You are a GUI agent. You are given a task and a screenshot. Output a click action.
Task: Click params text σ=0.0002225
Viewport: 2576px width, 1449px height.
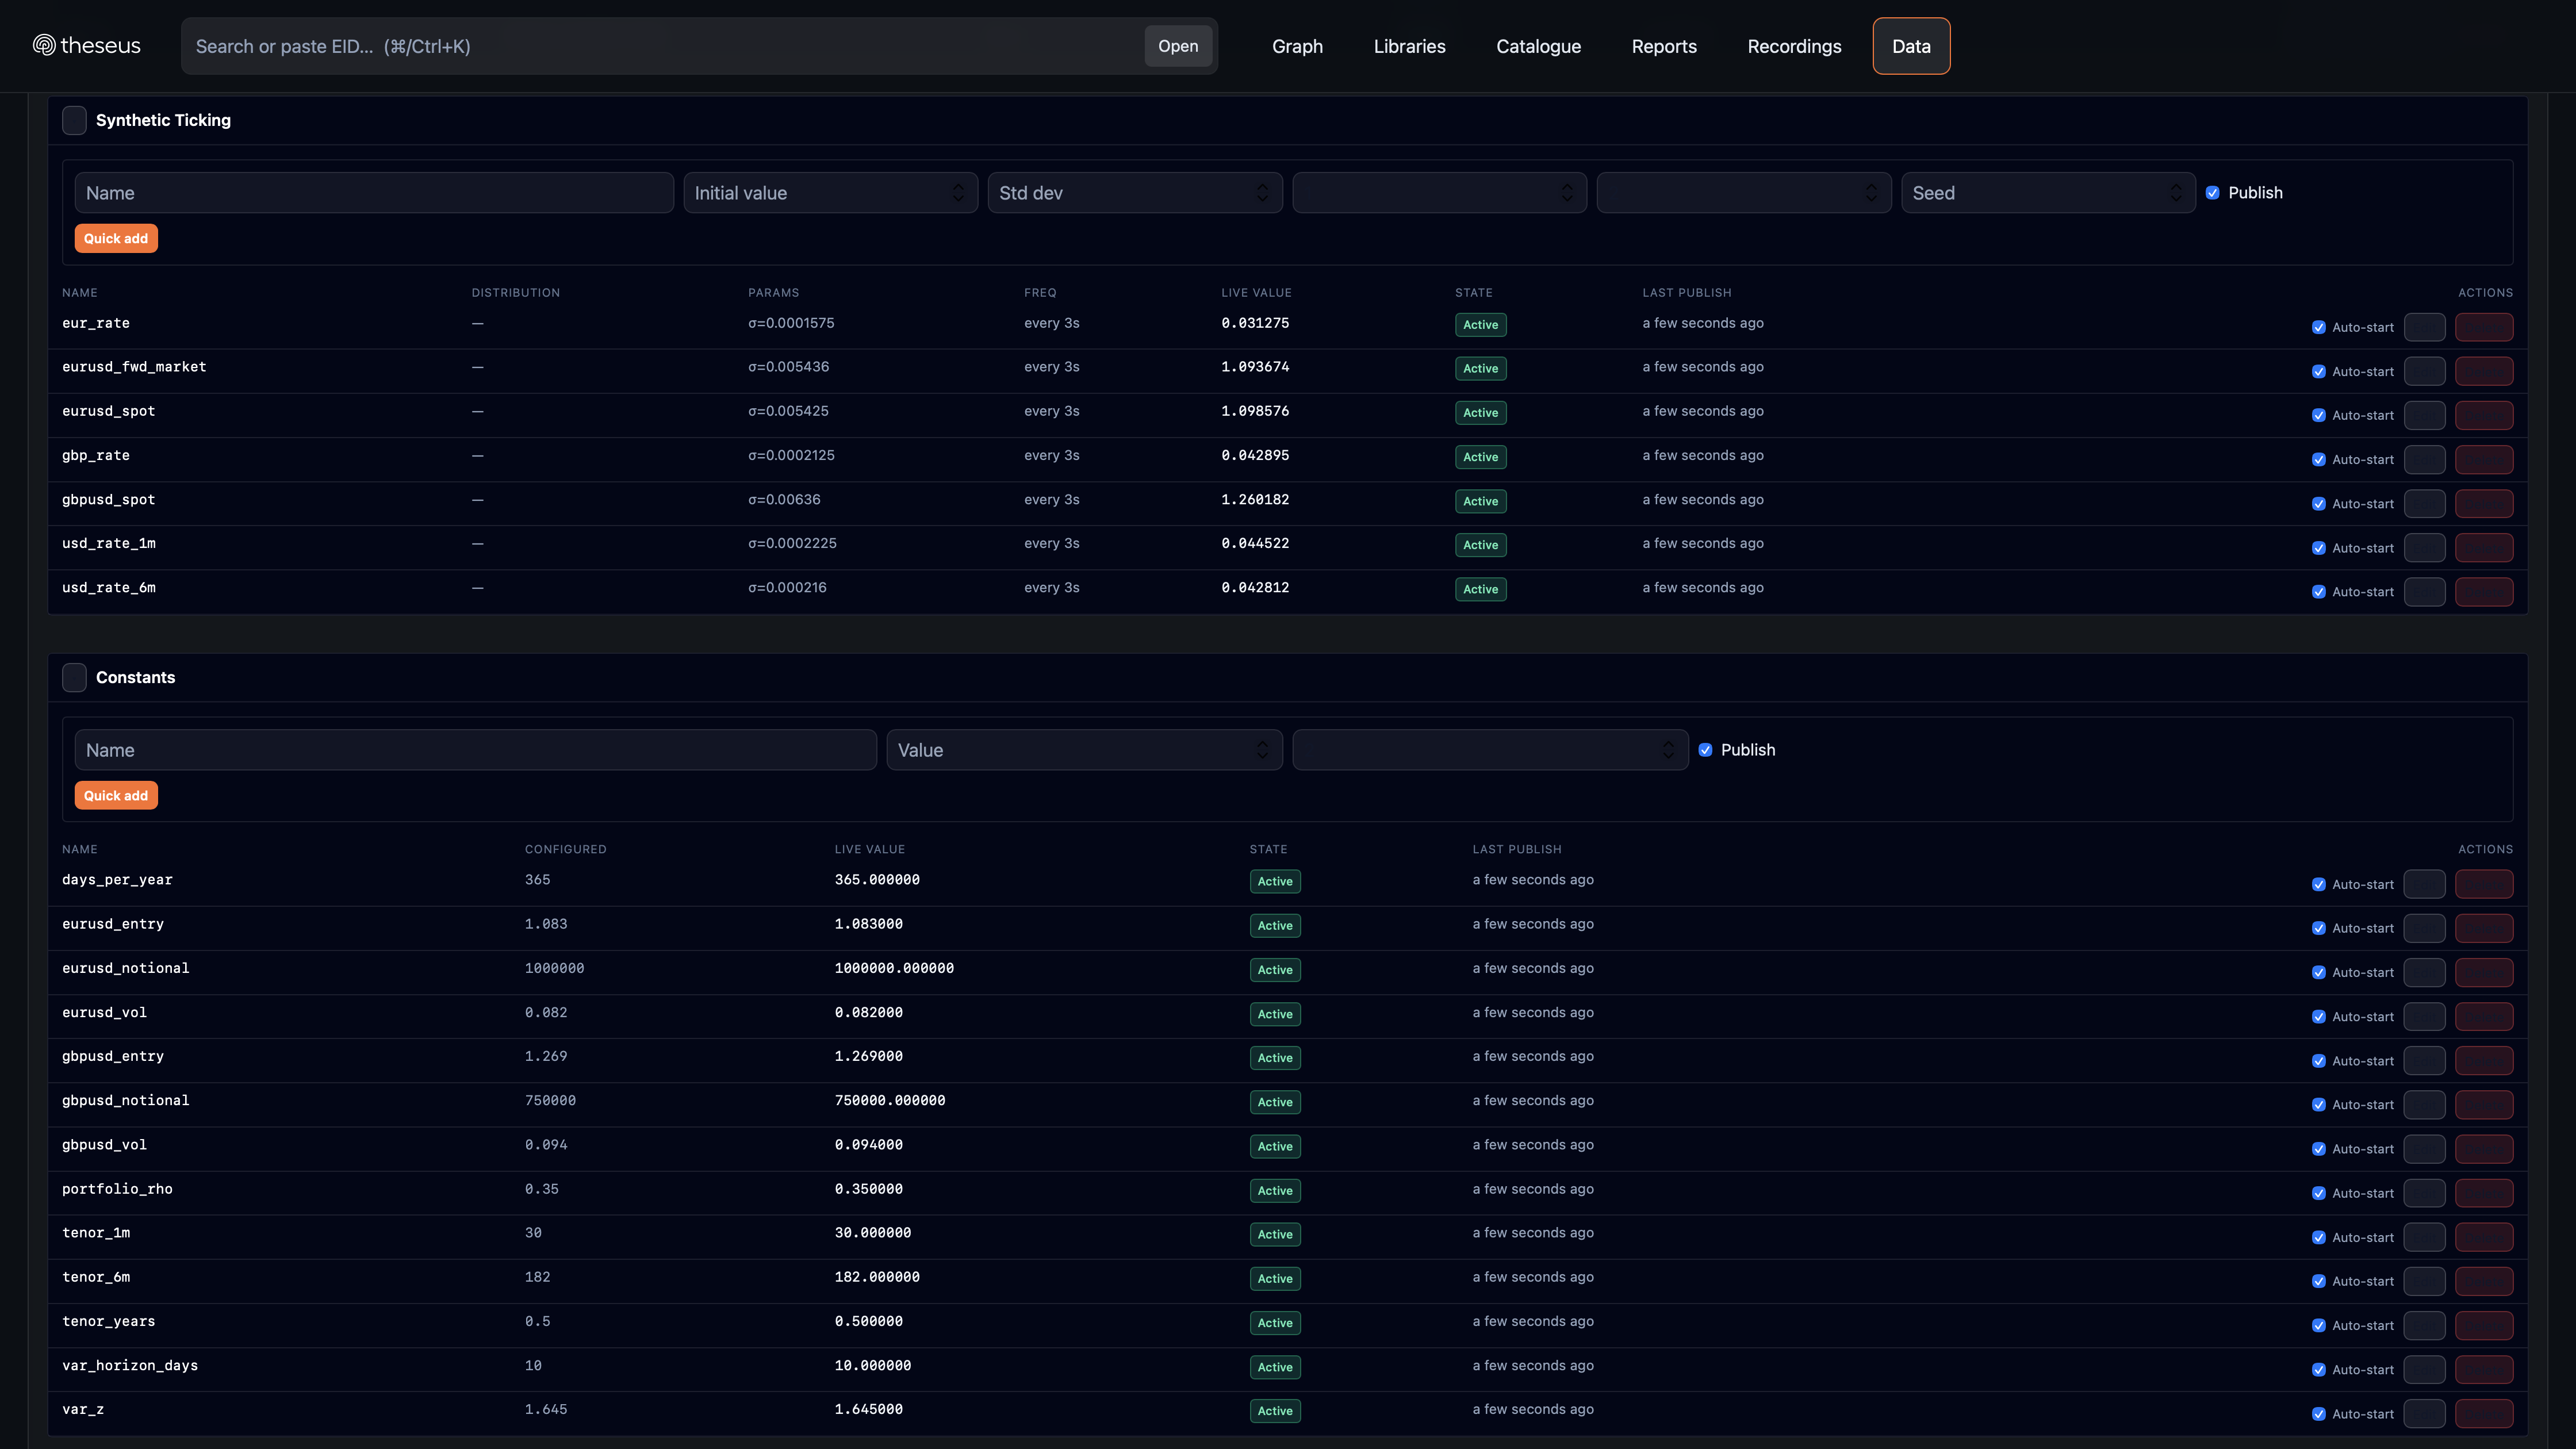(792, 543)
